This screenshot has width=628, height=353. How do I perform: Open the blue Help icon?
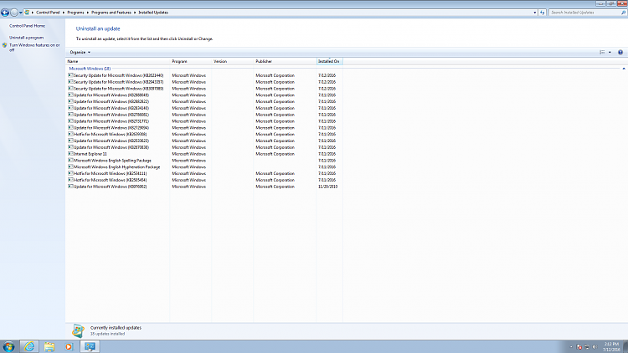[620, 52]
